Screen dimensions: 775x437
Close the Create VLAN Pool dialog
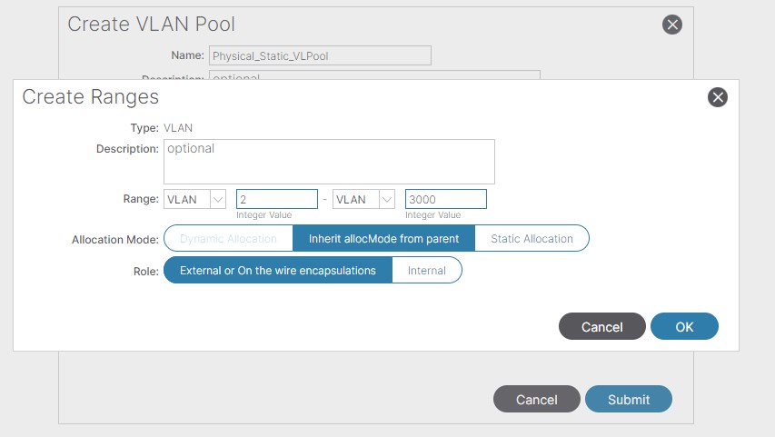671,25
